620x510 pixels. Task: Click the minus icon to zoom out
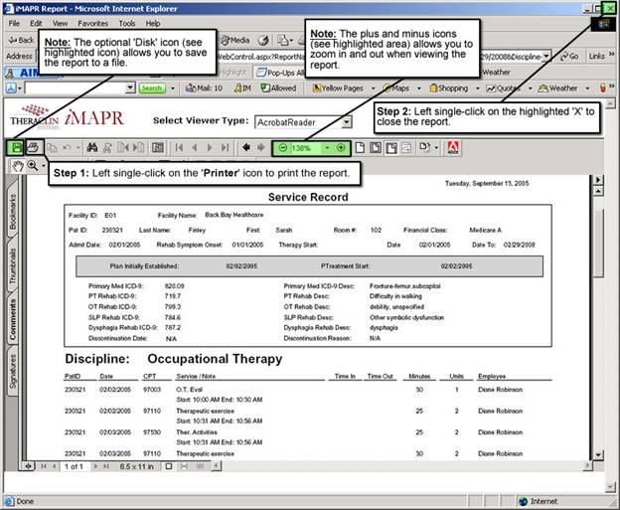pyautogui.click(x=282, y=147)
